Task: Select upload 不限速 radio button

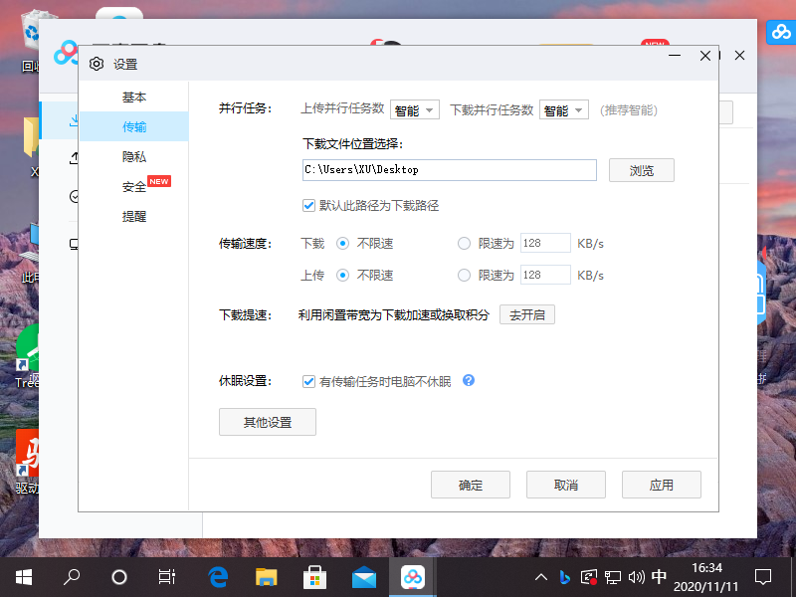Action: 342,275
